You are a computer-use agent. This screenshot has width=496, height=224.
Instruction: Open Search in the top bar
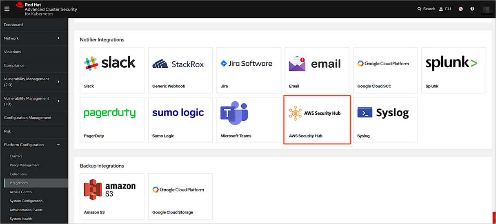pos(426,9)
